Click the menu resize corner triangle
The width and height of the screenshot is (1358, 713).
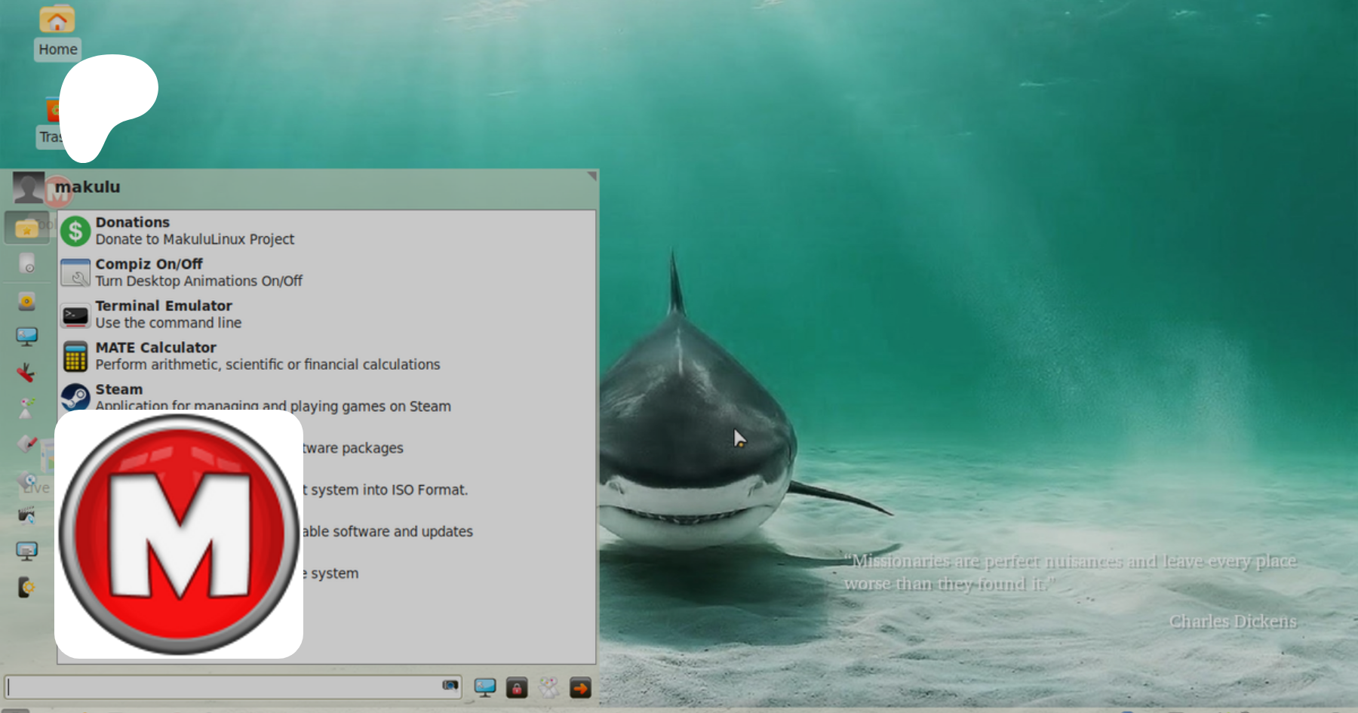coord(591,176)
